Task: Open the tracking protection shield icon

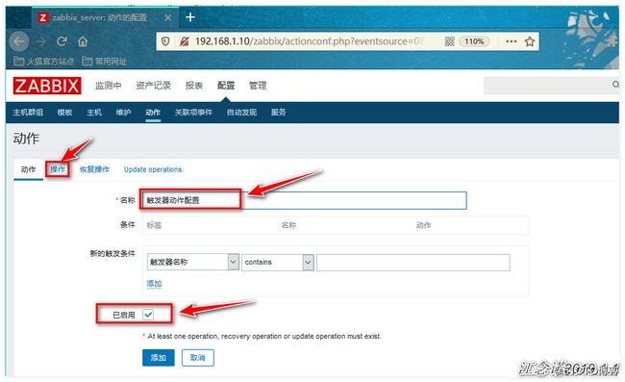Action: pyautogui.click(x=165, y=41)
